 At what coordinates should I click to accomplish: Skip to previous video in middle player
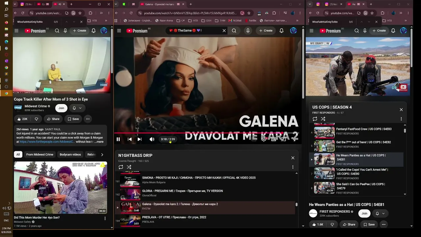pos(130,139)
